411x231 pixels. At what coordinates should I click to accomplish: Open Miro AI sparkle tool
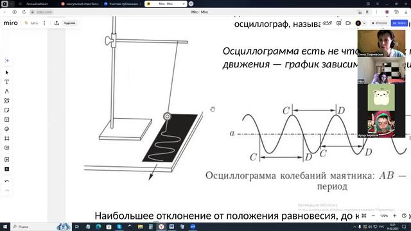click(x=7, y=60)
